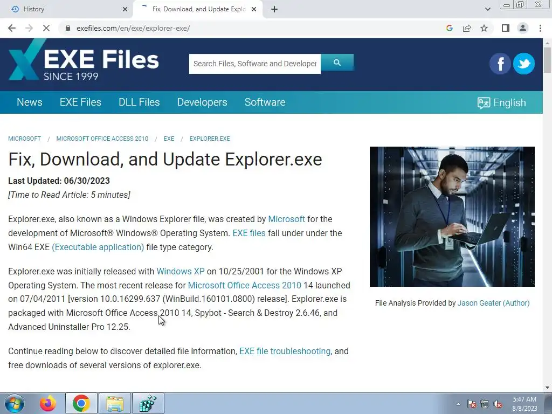Select the Fix, Download, and Update tab
This screenshot has height=414, width=552.
pyautogui.click(x=198, y=9)
